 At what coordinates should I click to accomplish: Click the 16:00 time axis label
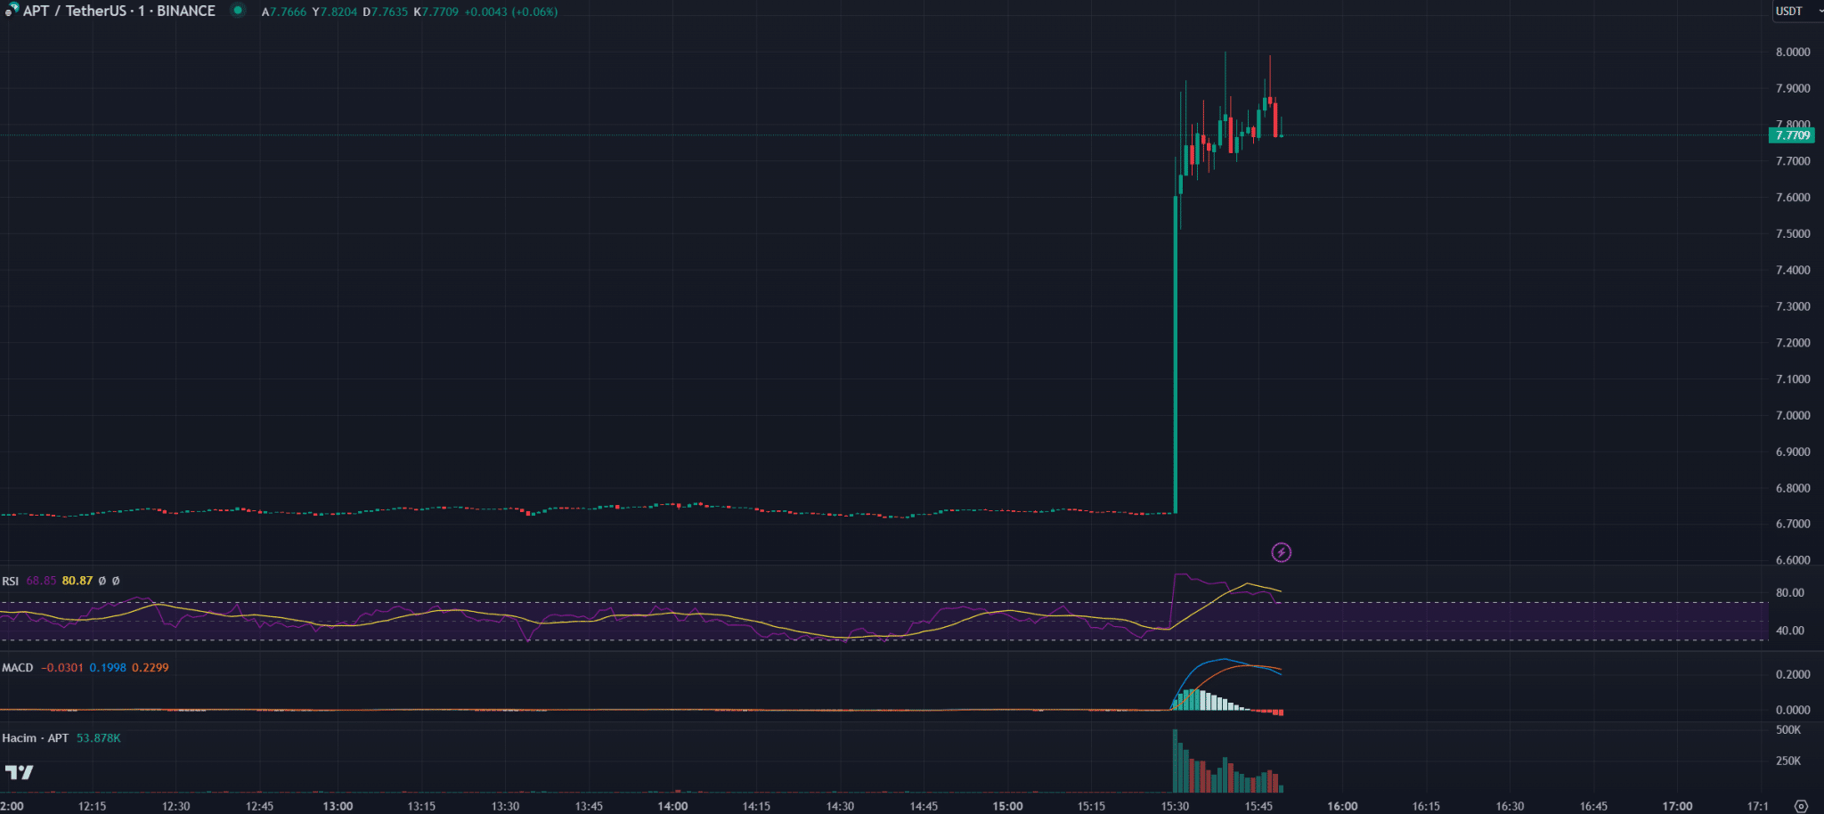[1342, 806]
